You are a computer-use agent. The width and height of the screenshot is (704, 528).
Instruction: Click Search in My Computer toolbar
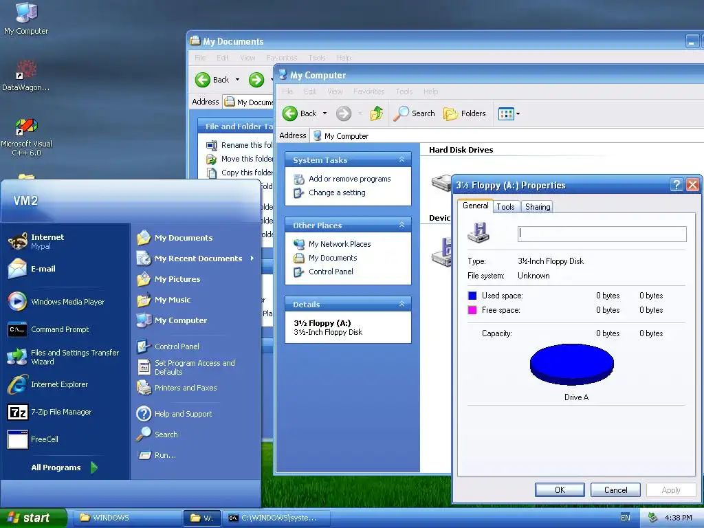pyautogui.click(x=414, y=113)
